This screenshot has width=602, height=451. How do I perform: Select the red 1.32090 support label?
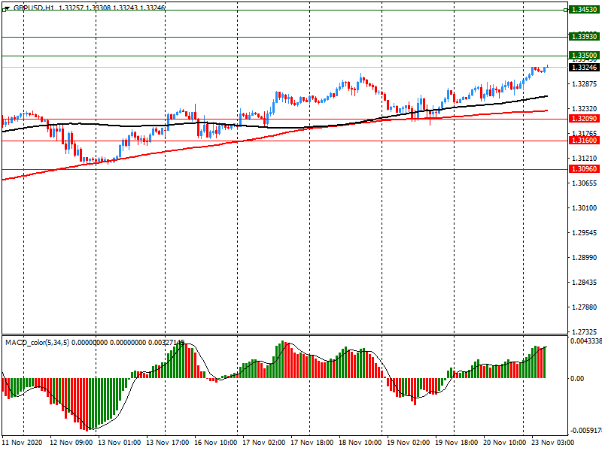pyautogui.click(x=584, y=119)
